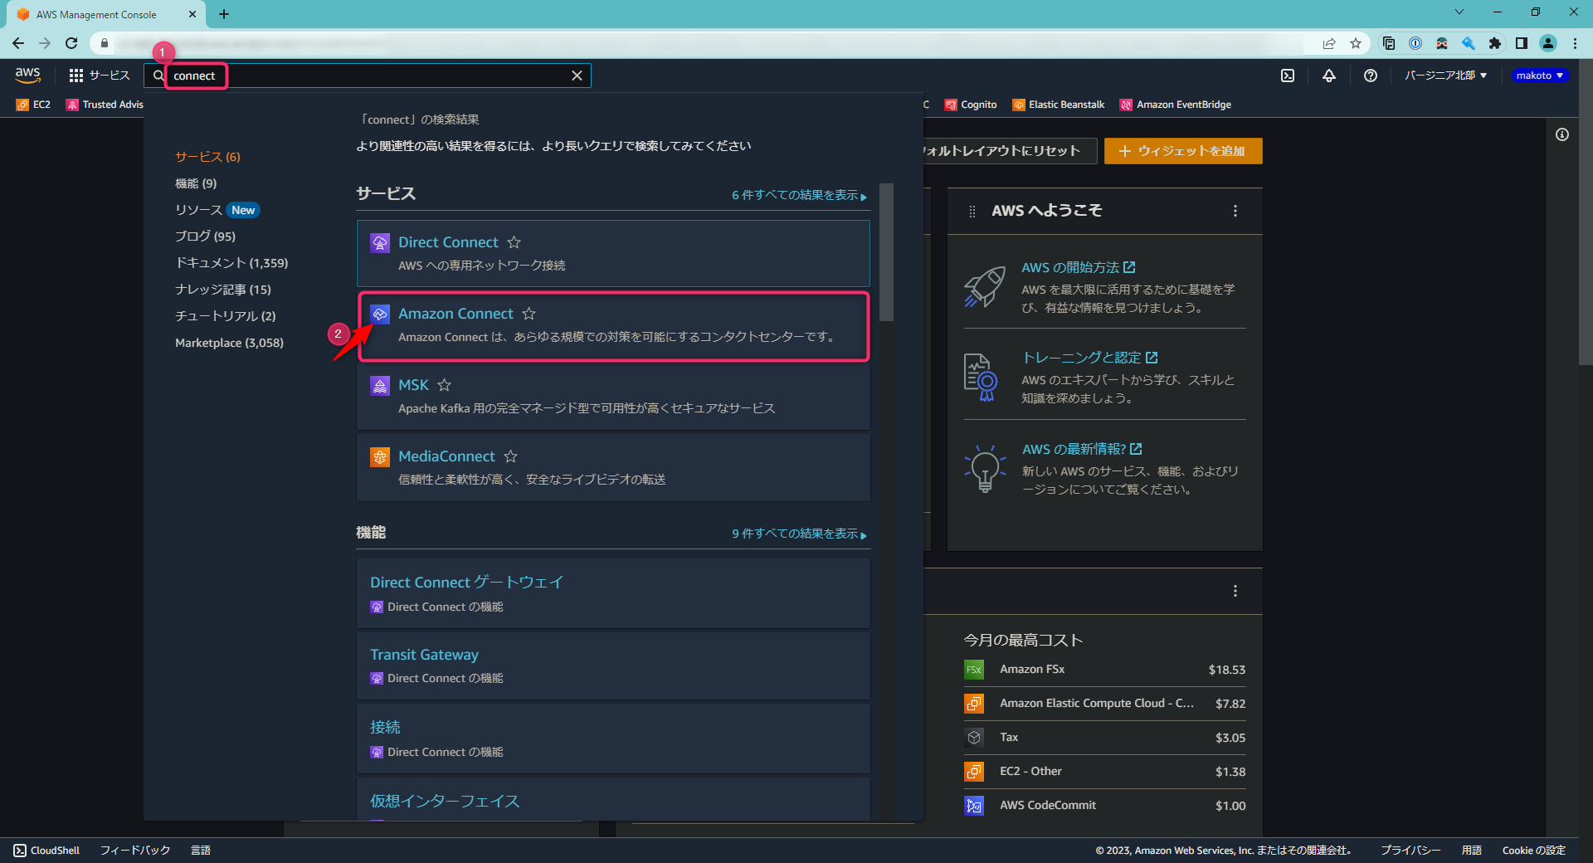Toggle the MediaConnect favorite star
1593x863 pixels.
coord(509,456)
